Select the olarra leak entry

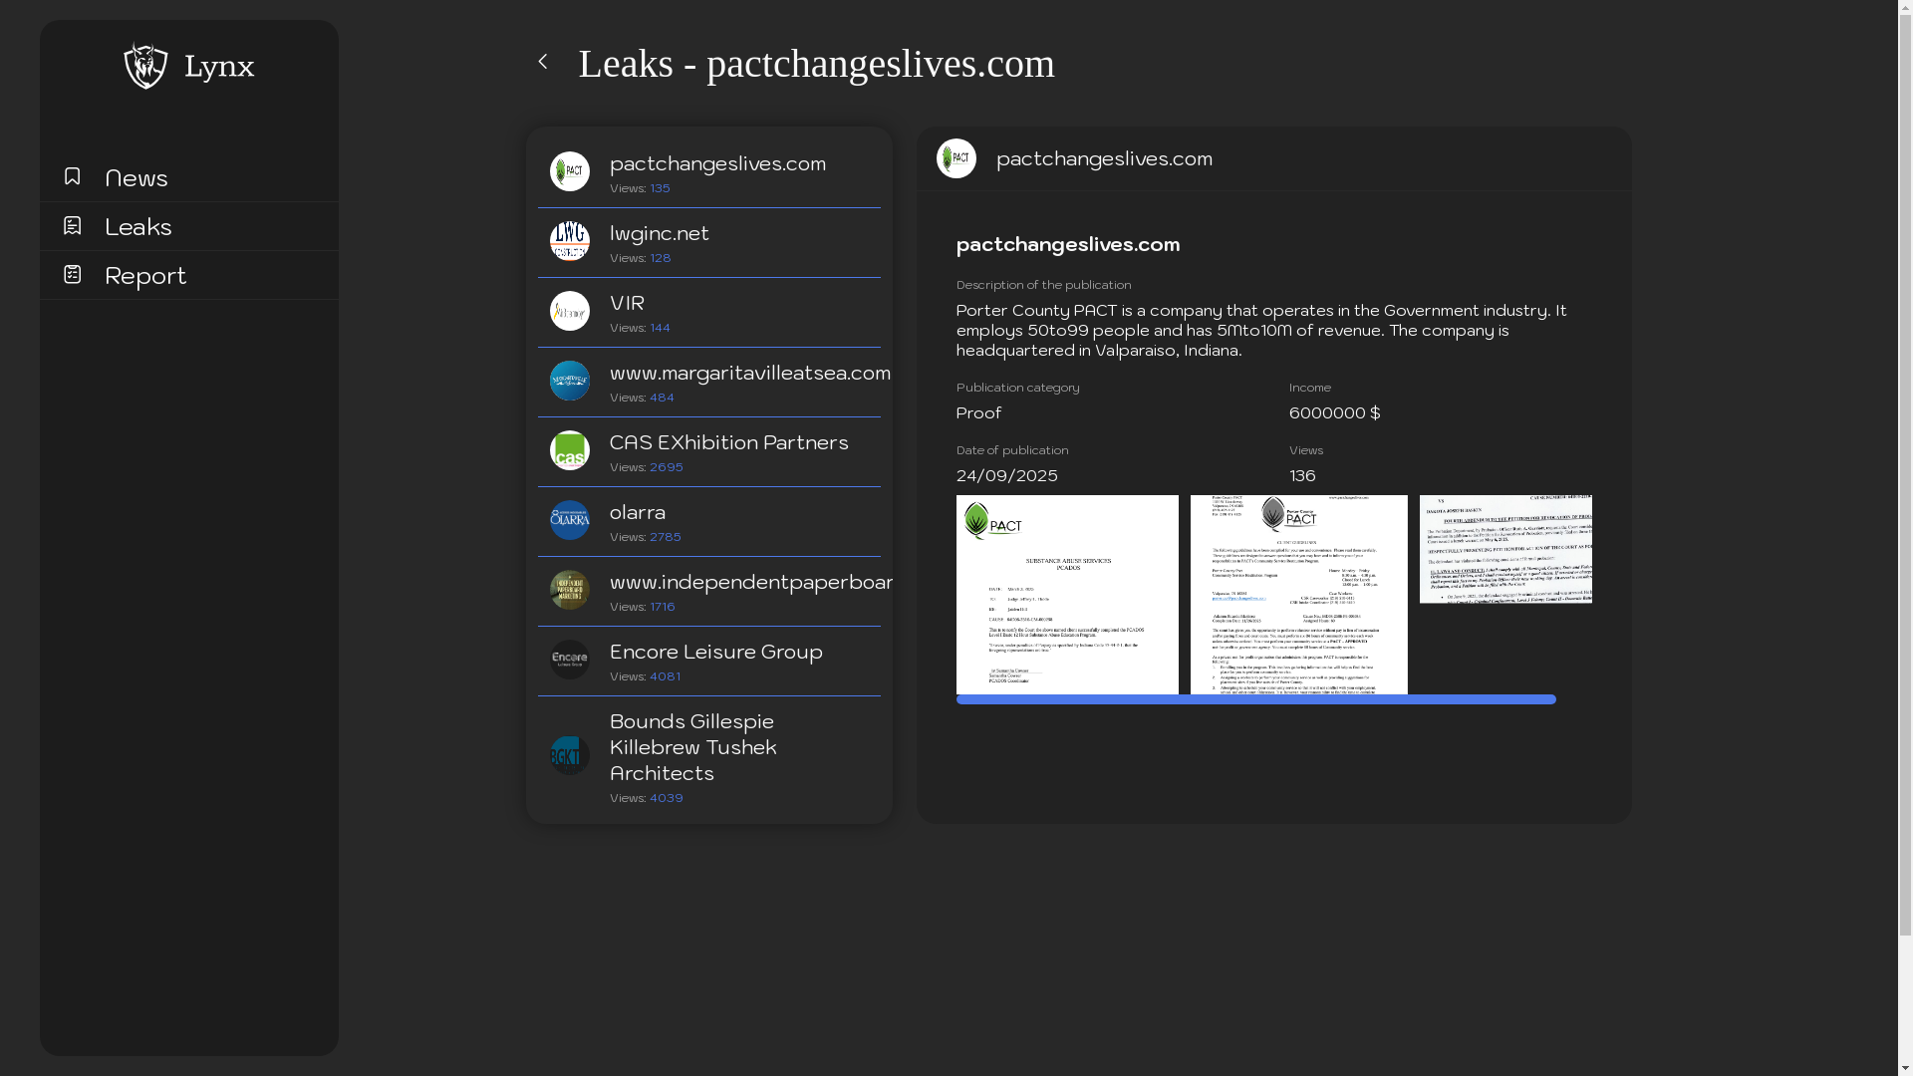638,512
